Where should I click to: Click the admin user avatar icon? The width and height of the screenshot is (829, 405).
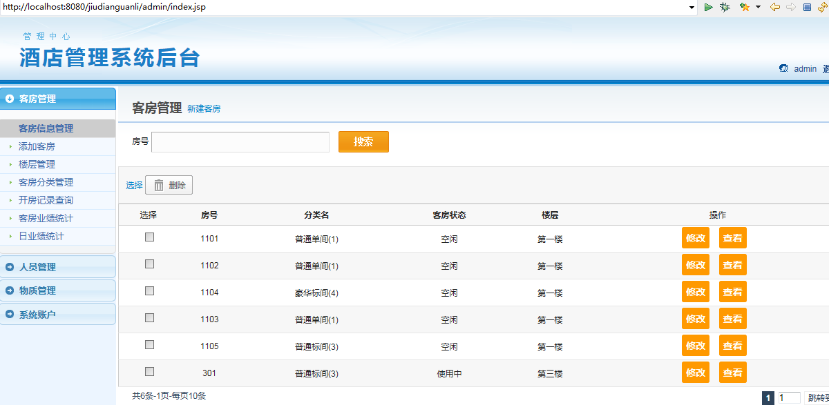(783, 68)
